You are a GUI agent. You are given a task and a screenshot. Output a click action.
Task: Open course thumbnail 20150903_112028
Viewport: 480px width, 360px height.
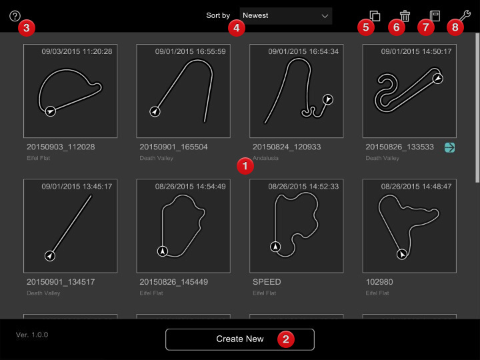(x=70, y=91)
